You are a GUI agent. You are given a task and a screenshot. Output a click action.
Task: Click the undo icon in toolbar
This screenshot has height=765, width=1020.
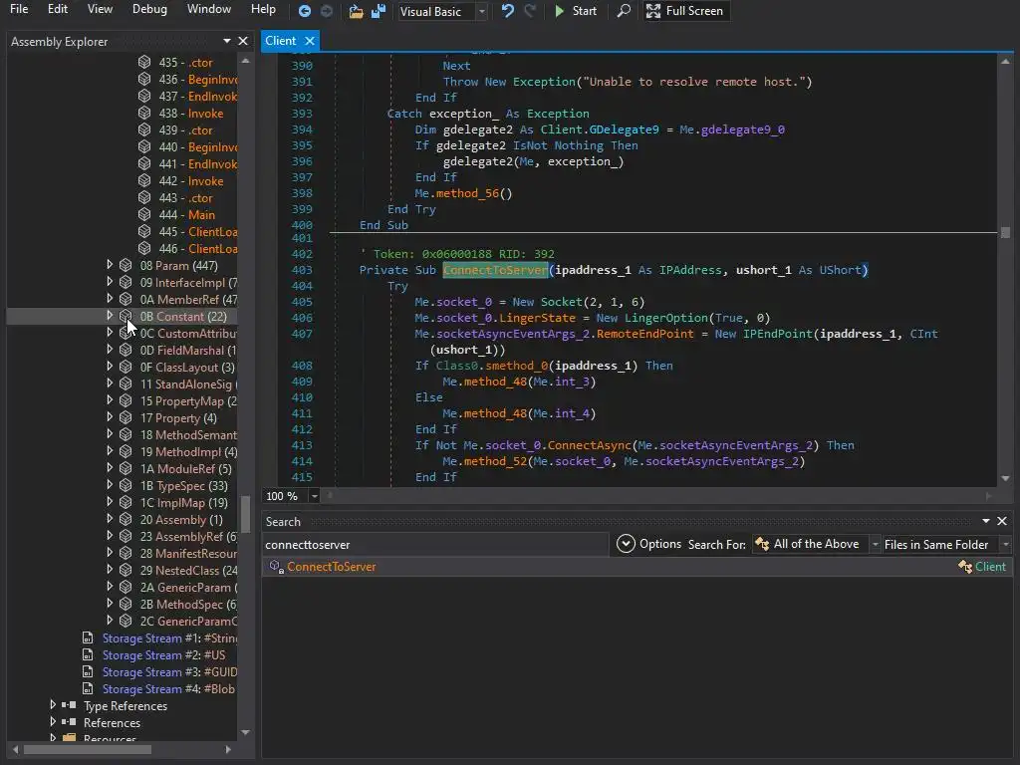coord(508,11)
